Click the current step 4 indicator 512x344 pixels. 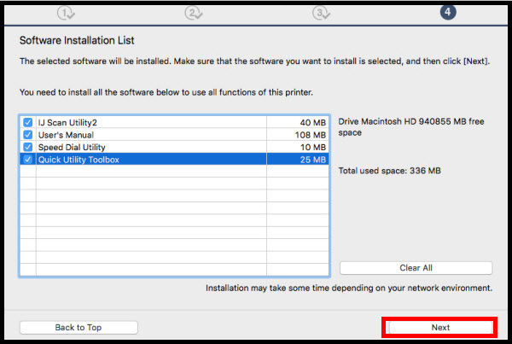tap(448, 13)
